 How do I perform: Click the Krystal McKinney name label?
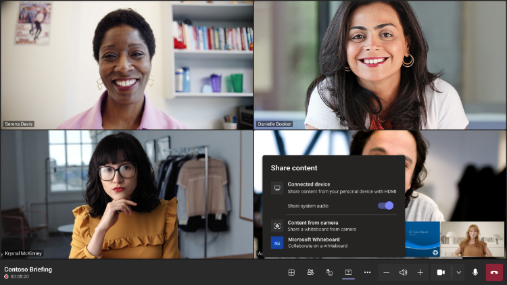click(x=23, y=253)
